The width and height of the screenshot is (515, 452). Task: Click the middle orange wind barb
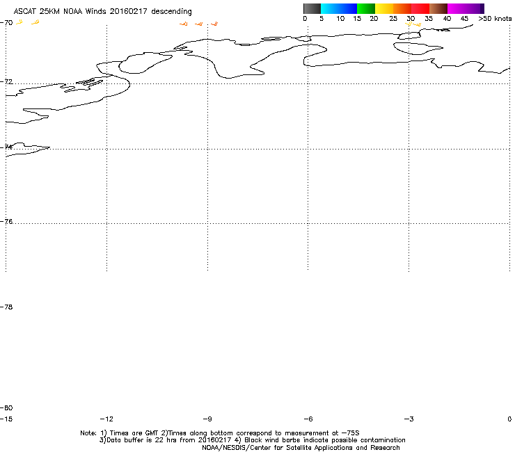pos(199,24)
